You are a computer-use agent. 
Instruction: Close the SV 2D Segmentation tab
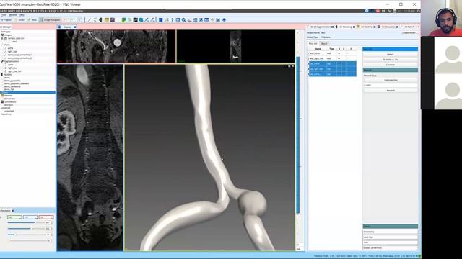pyautogui.click(x=332, y=27)
